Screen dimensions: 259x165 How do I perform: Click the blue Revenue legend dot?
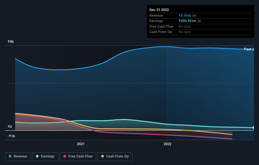point(10,156)
